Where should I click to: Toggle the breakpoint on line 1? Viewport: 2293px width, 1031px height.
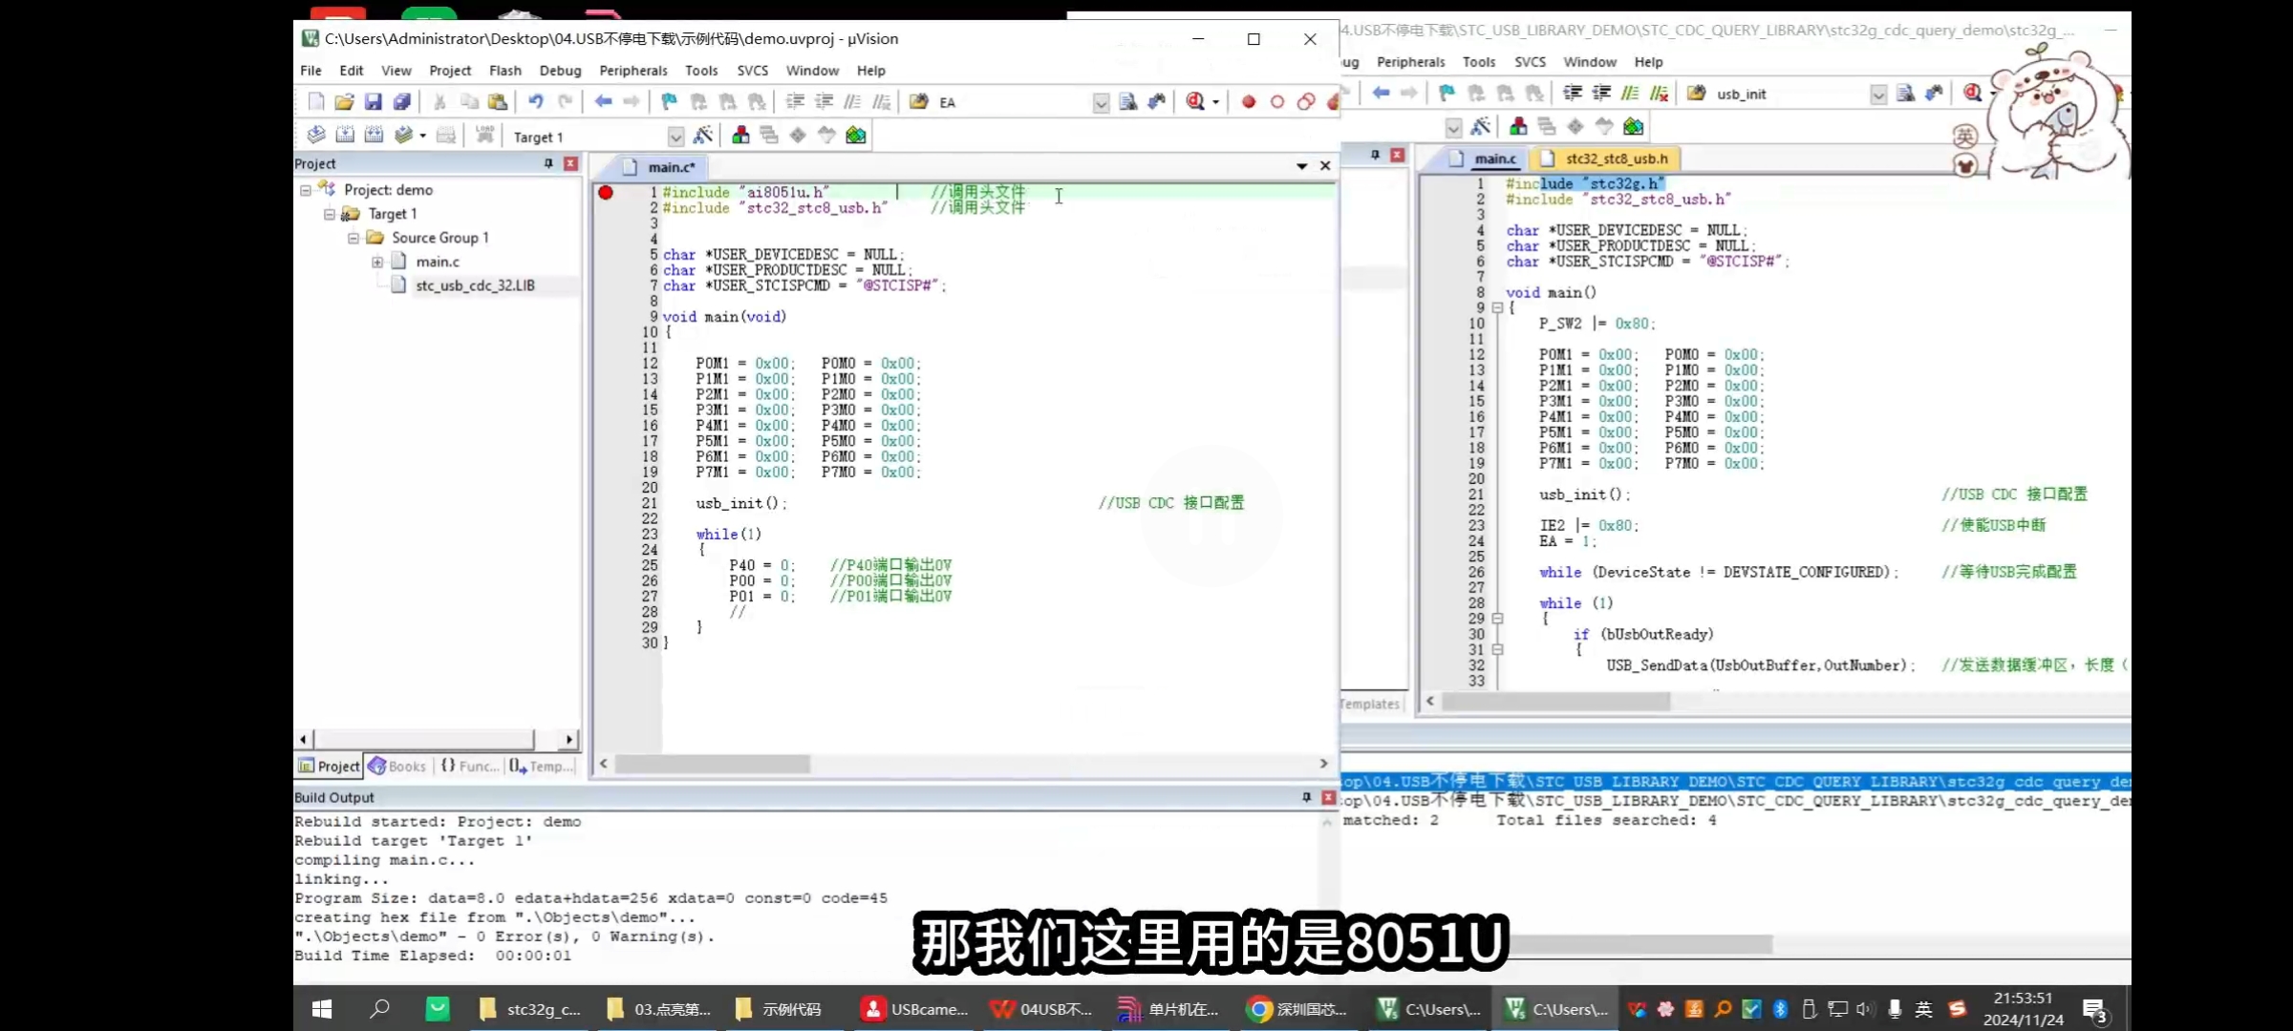(606, 192)
